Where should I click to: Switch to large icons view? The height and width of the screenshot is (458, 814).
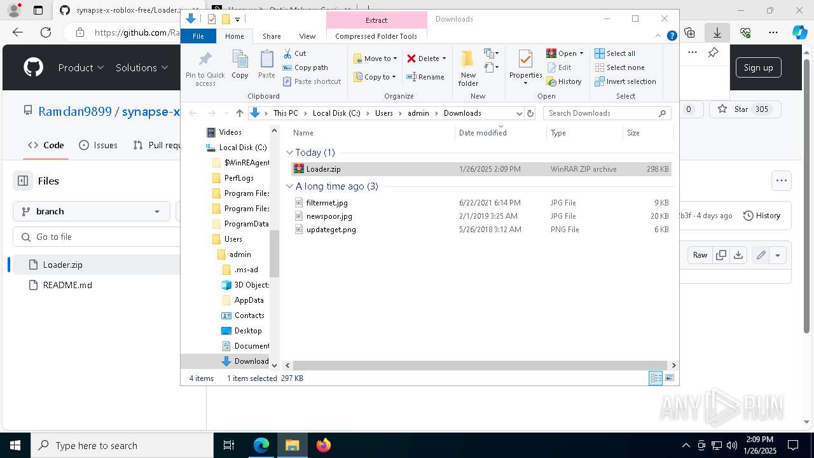click(670, 378)
